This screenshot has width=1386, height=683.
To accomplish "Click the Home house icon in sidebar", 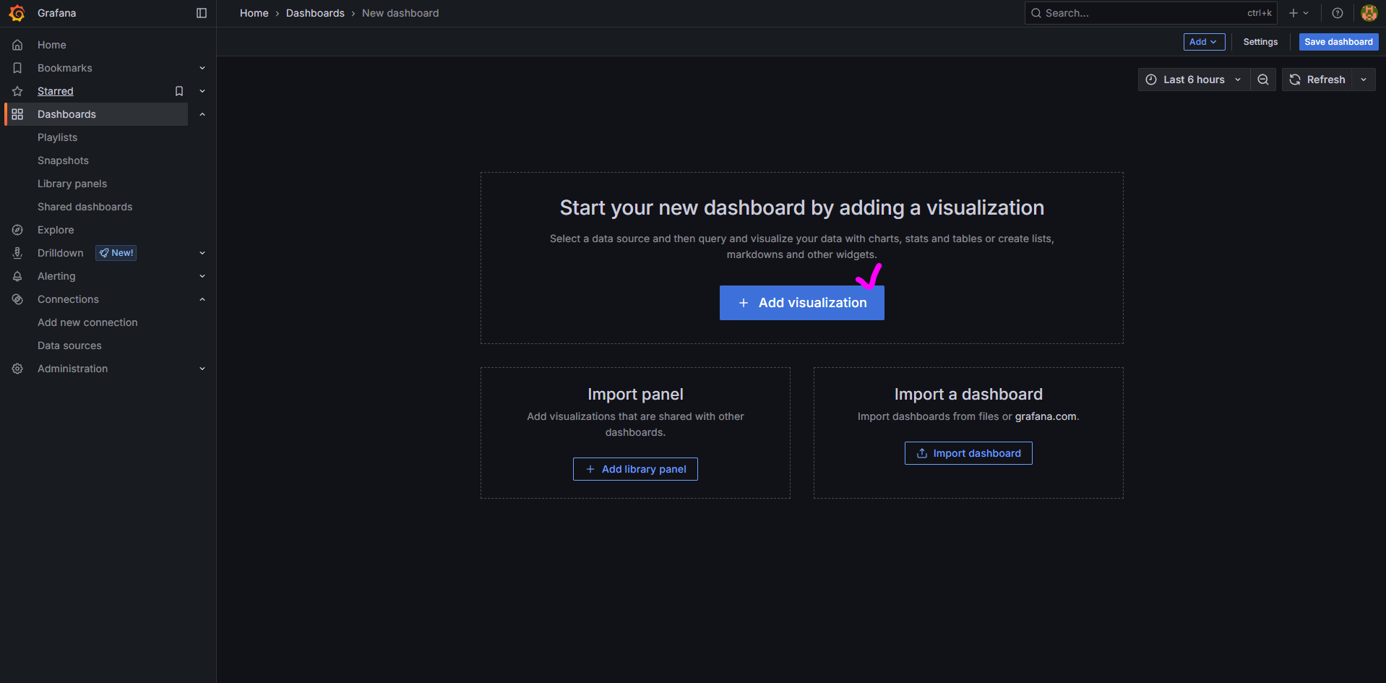I will 17,45.
